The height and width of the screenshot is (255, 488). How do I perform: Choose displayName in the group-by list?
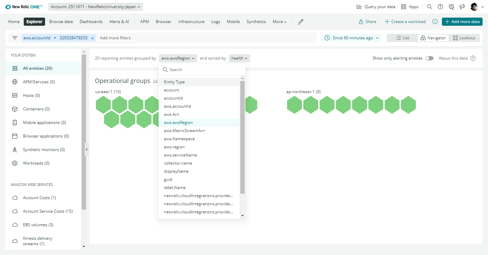point(199,171)
